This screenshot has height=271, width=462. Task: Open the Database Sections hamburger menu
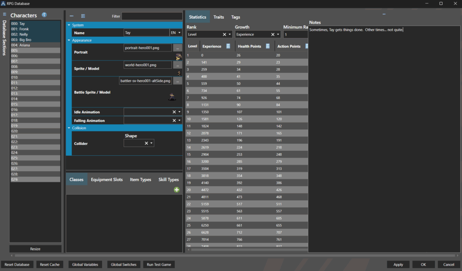point(5,15)
